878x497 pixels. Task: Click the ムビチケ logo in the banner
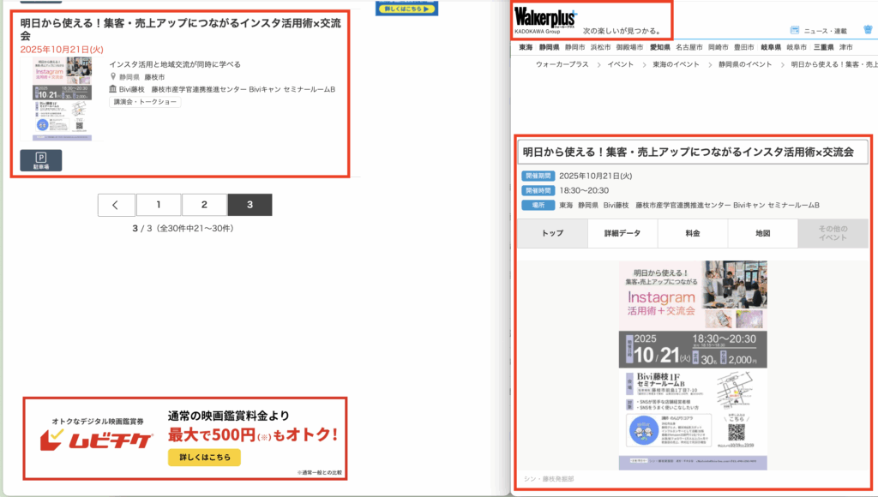click(97, 441)
